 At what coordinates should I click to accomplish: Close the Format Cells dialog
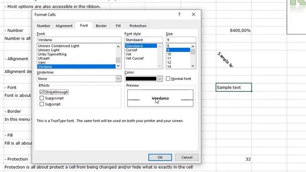193,14
